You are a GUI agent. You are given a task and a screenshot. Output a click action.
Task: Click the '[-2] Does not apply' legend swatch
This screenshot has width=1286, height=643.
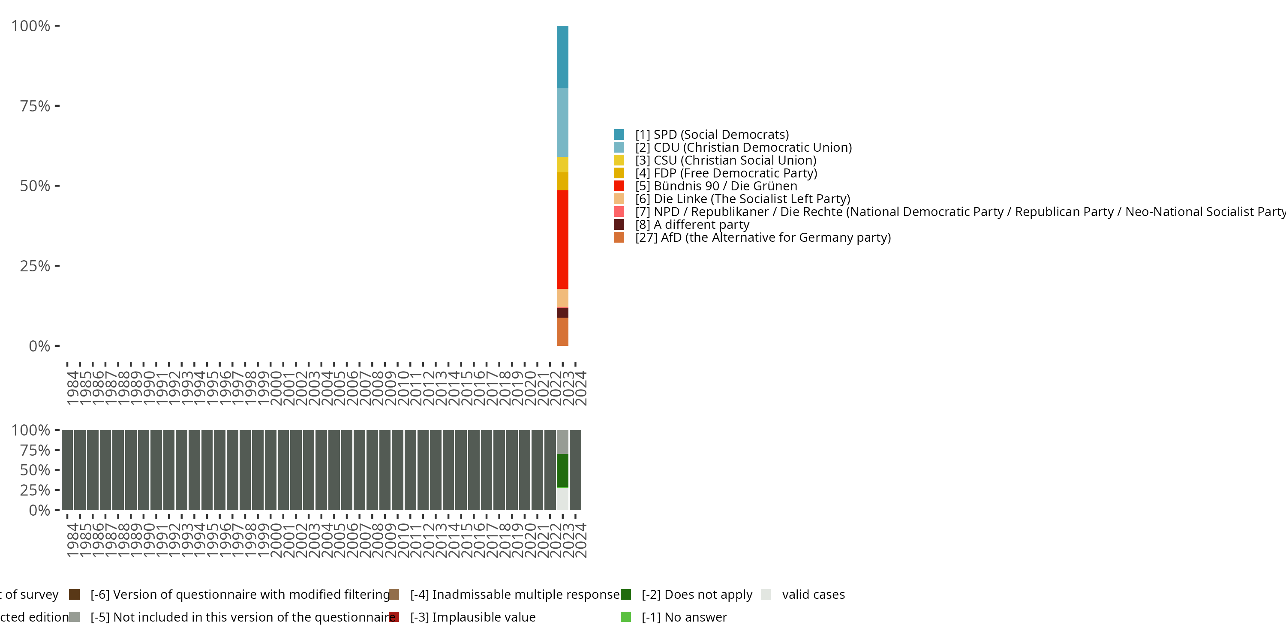[x=625, y=595]
